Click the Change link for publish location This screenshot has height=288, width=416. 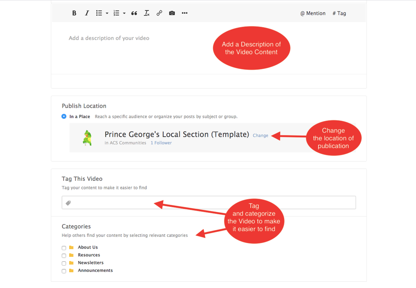(x=260, y=135)
